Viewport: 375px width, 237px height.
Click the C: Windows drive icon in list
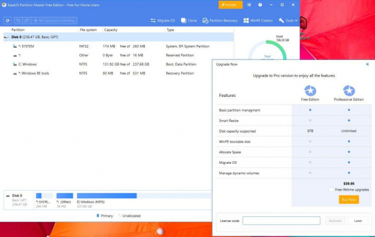[x=15, y=64]
